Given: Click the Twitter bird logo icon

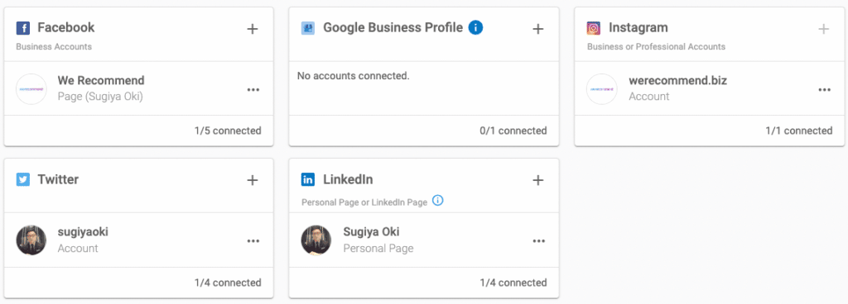Looking at the screenshot, I should [22, 179].
